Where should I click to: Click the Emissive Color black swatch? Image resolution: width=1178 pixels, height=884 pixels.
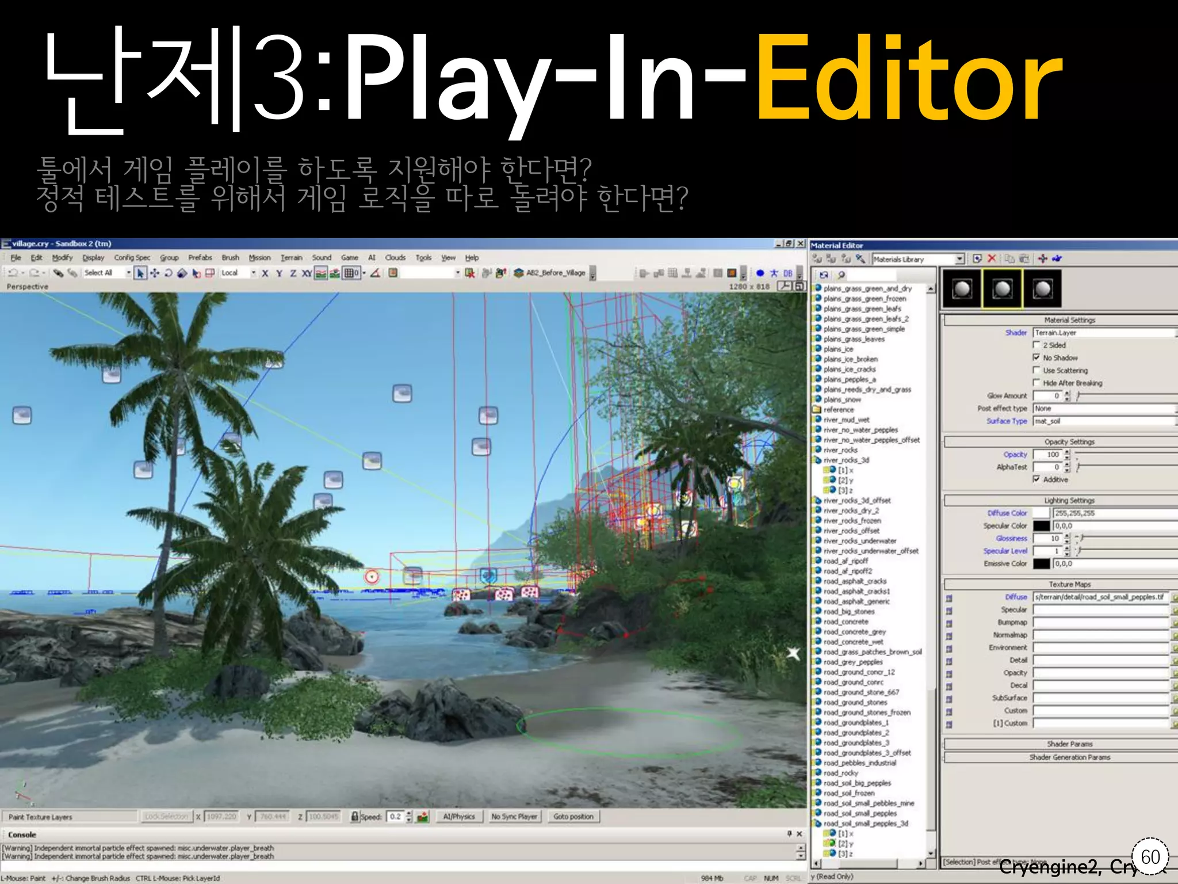pos(1042,563)
